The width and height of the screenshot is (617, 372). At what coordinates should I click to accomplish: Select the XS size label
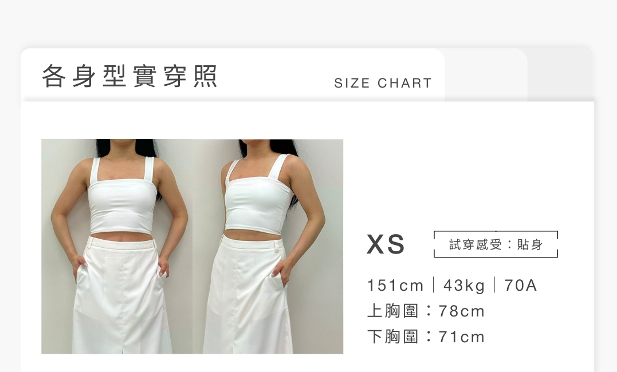(x=386, y=244)
